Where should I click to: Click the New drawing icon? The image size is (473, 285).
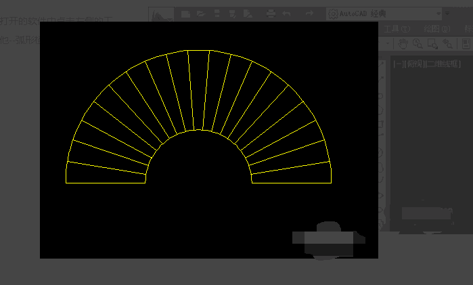186,14
